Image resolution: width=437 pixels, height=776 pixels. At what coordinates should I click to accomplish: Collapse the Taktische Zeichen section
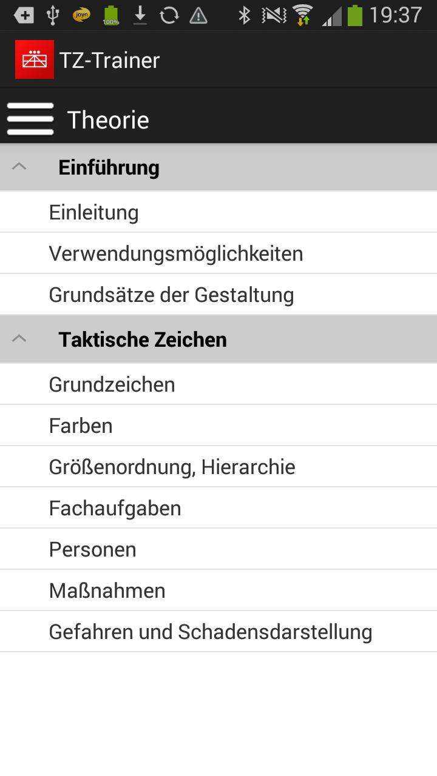[21, 338]
